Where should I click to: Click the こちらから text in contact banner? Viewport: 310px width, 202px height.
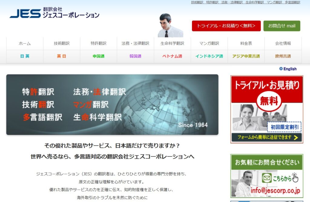(x=282, y=178)
